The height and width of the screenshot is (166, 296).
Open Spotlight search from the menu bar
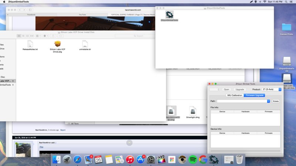[286, 2]
